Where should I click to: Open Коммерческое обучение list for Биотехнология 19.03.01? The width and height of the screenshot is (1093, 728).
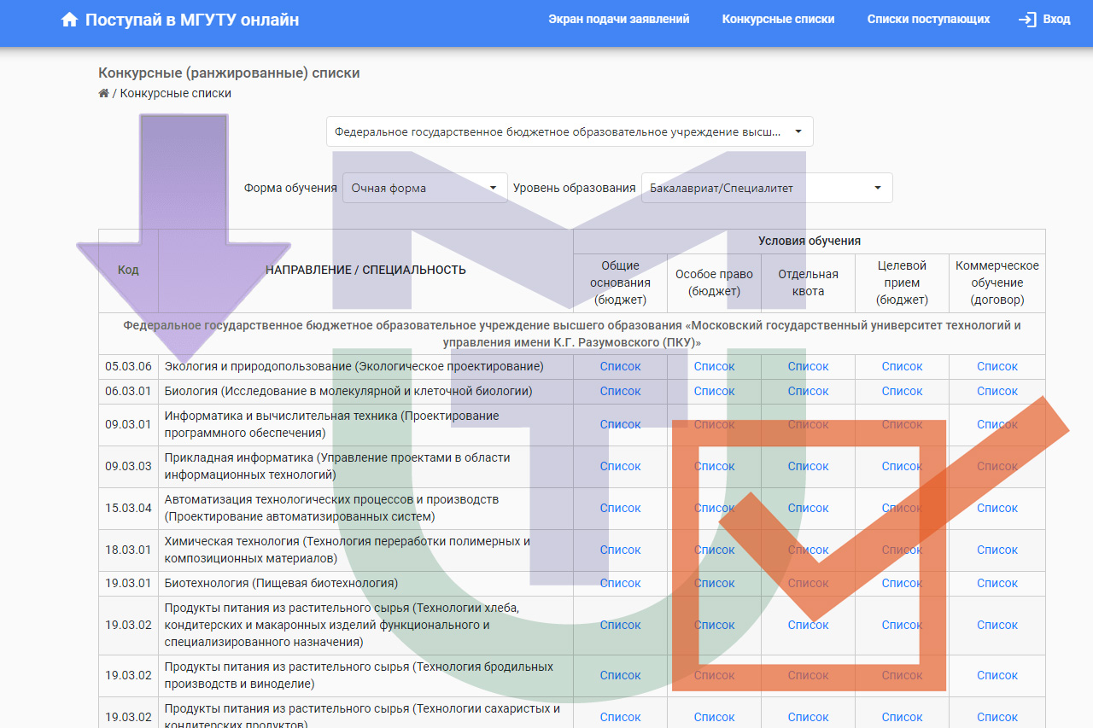pos(997,583)
